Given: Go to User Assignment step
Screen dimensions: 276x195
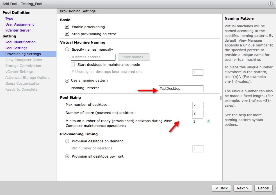Looking at the screenshot, I should pyautogui.click(x=20, y=24).
